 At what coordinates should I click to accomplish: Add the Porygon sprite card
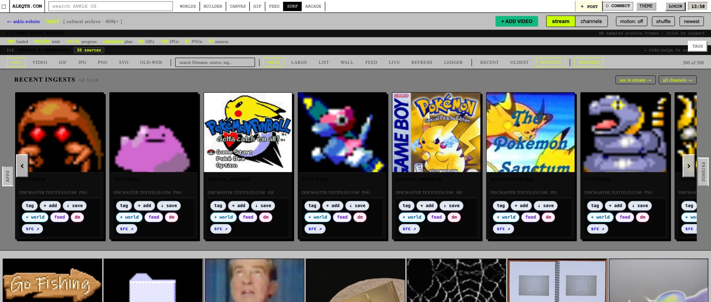(333, 206)
